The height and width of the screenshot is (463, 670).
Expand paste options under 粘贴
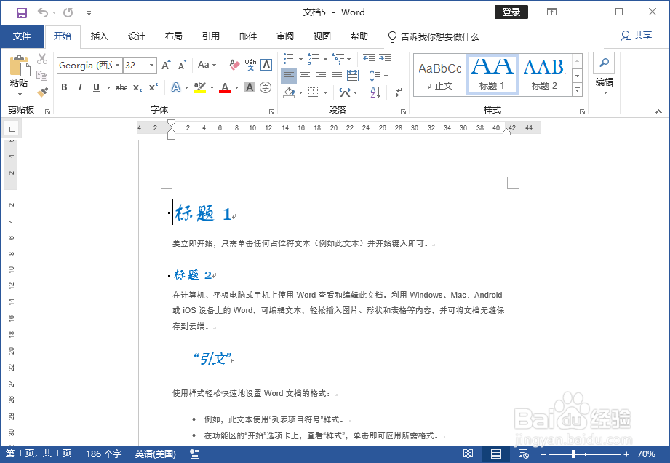click(20, 94)
